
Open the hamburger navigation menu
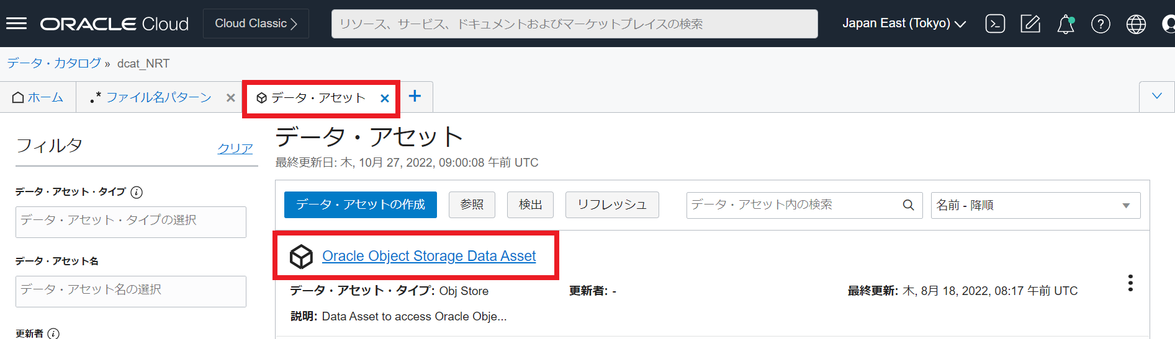pyautogui.click(x=16, y=24)
